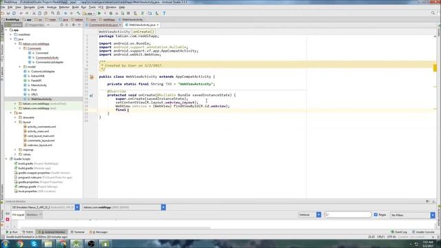Open the No Filters dropdown

click(433, 215)
